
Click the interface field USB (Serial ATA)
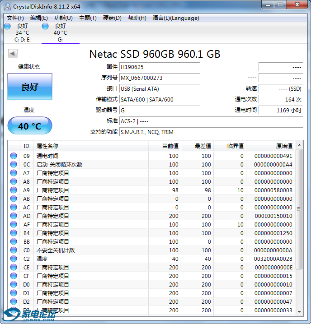click(160, 89)
